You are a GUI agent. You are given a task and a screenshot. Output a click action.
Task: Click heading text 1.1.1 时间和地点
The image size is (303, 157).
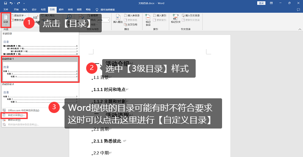pos(110,89)
